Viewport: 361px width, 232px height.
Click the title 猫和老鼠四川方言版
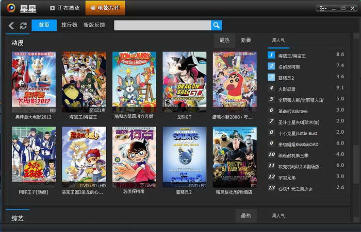134,116
